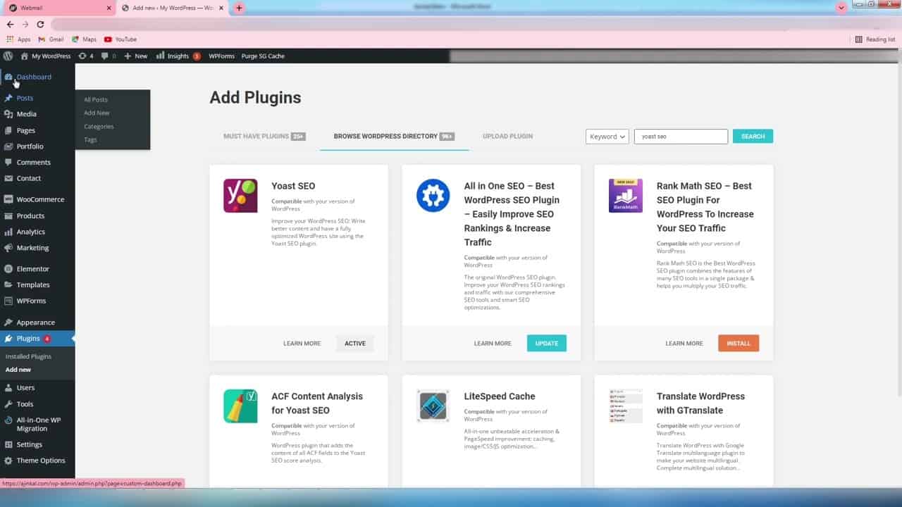Screen dimensions: 902x507
Task: Open All-in-One WP Migration menu
Action: pos(38,424)
